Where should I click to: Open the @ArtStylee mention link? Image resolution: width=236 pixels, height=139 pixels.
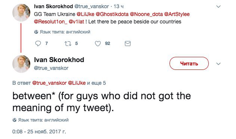pos(177,14)
